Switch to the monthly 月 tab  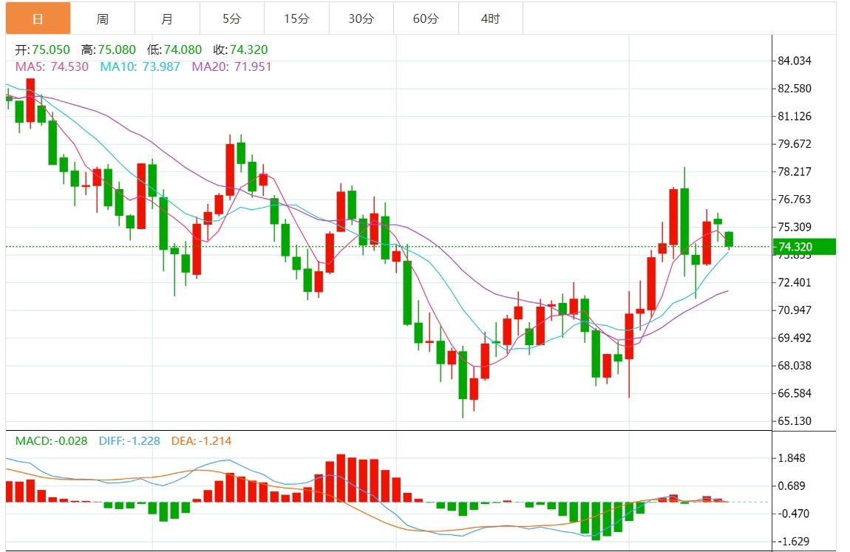(x=167, y=19)
